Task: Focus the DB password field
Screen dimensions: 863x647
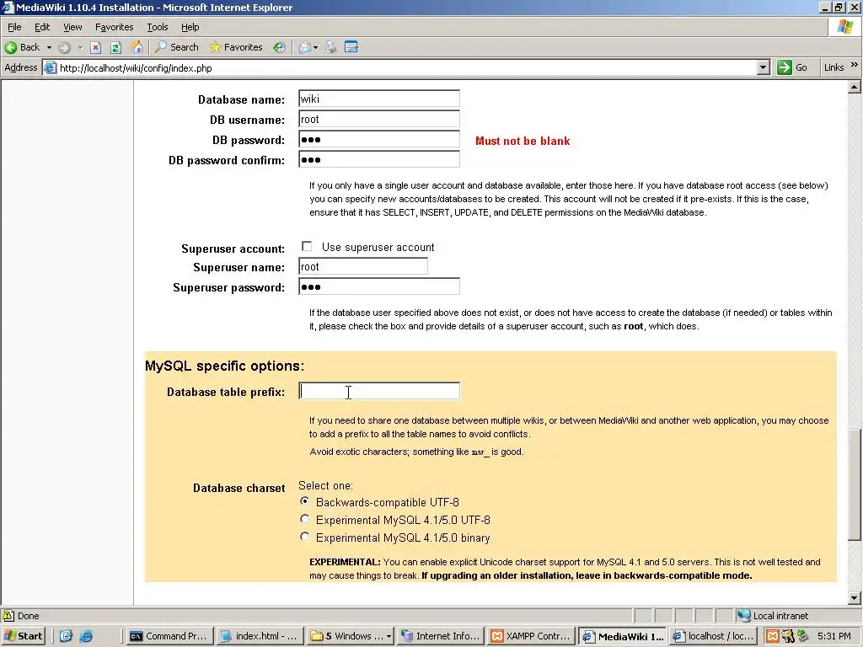Action: point(379,140)
